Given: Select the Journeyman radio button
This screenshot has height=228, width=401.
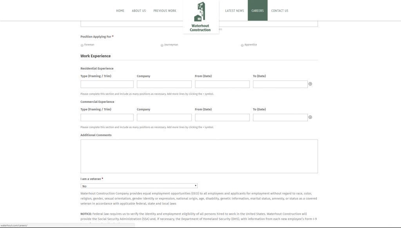Looking at the screenshot, I should 162,45.
